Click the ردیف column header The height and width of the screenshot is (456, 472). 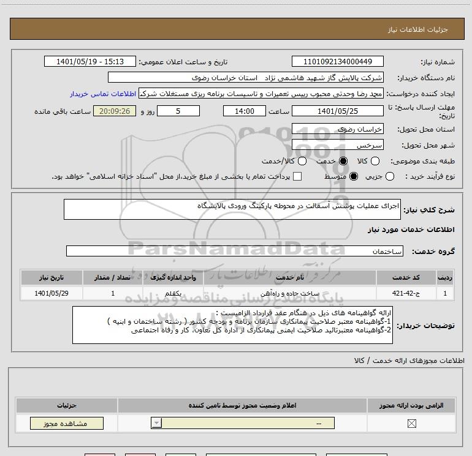coord(445,277)
